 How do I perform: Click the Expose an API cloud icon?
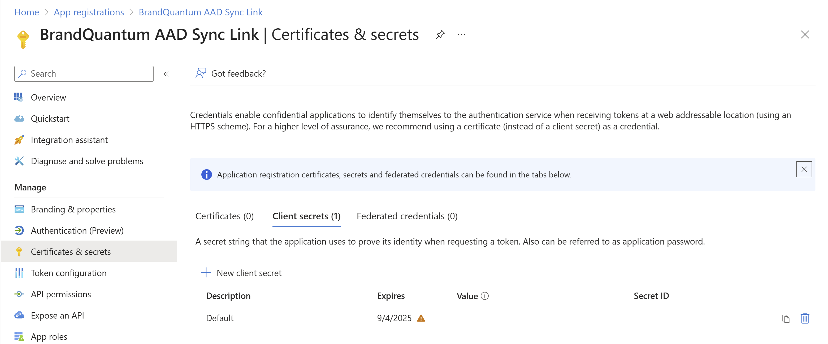pos(19,315)
